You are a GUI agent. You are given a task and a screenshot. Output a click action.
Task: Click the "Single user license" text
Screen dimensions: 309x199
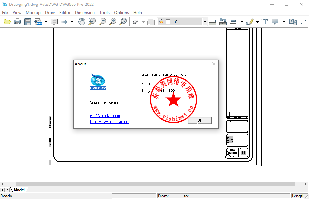104,102
